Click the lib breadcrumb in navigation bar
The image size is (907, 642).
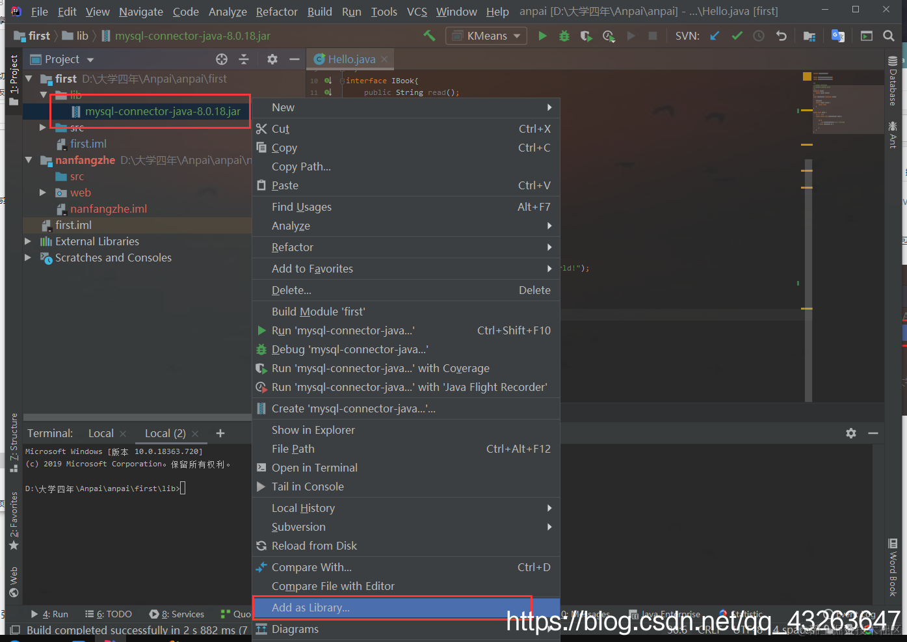point(75,36)
